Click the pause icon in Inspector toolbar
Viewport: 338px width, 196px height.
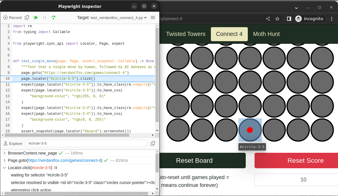[45, 18]
